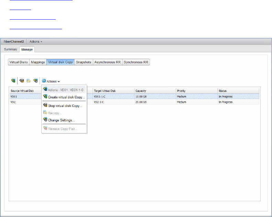Open the toolbar Actions dropdown arrow
The height and width of the screenshot is (217, 272).
click(x=59, y=82)
